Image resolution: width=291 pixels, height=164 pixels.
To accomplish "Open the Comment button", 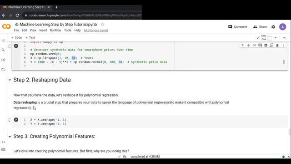I will click(x=238, y=27).
